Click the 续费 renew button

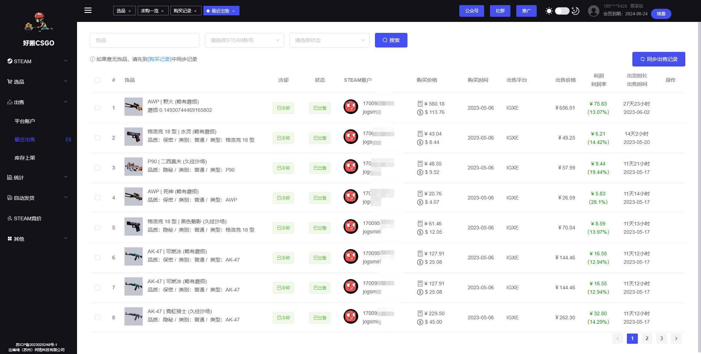tap(661, 14)
